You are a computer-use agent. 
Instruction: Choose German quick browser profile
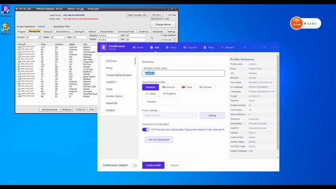click(205, 87)
